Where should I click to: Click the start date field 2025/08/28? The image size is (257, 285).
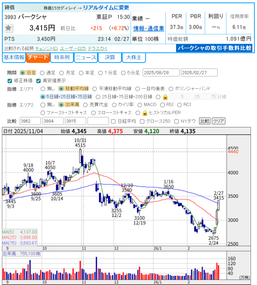tap(161, 73)
